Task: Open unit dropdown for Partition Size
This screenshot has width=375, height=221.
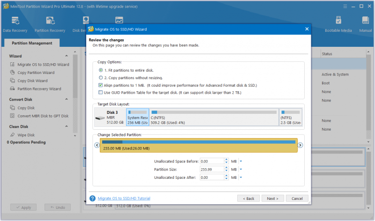Action: [241, 169]
